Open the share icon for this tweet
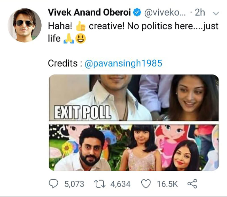This screenshot has width=227, height=197. coord(192,184)
